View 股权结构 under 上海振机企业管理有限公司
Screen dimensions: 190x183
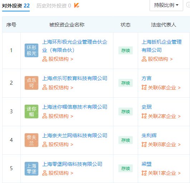click(157, 59)
